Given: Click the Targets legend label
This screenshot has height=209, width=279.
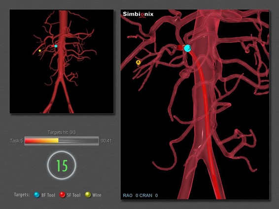Looking at the screenshot, I should point(22,195).
